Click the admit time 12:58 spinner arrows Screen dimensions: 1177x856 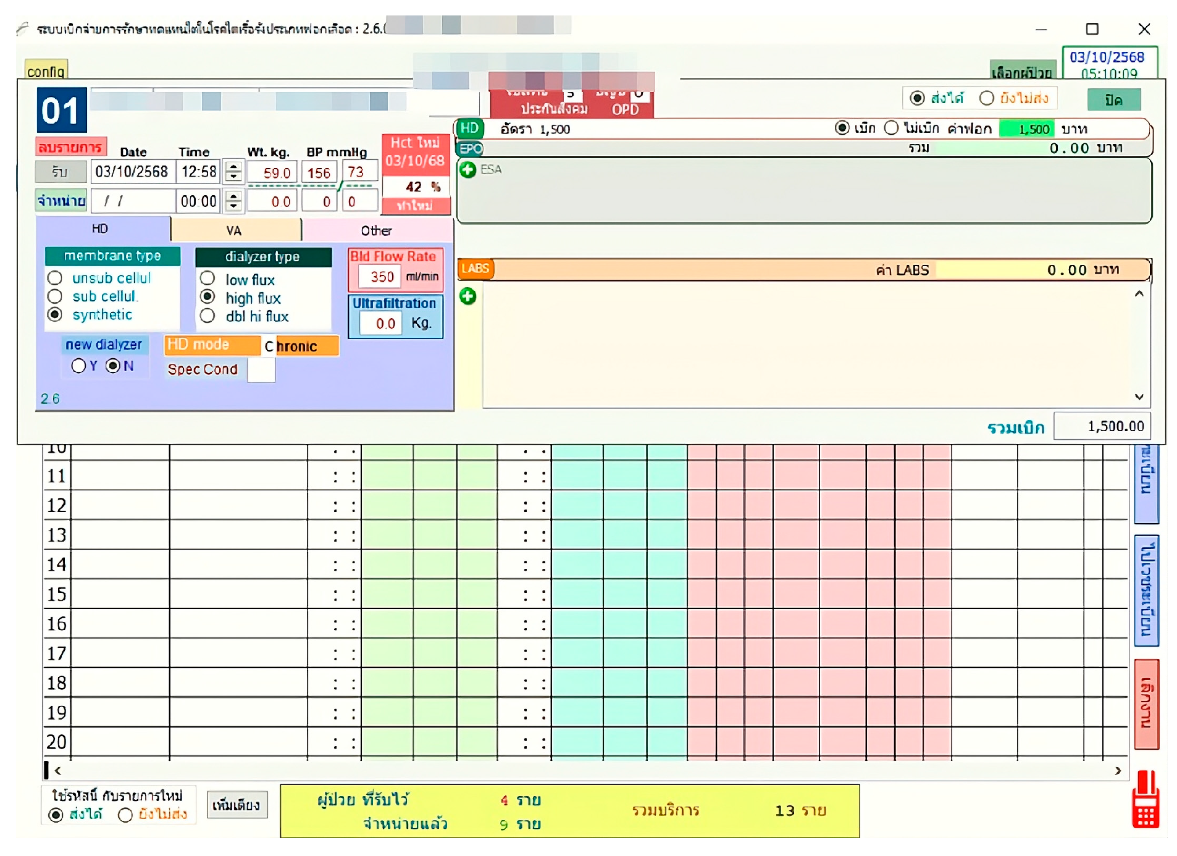point(233,171)
